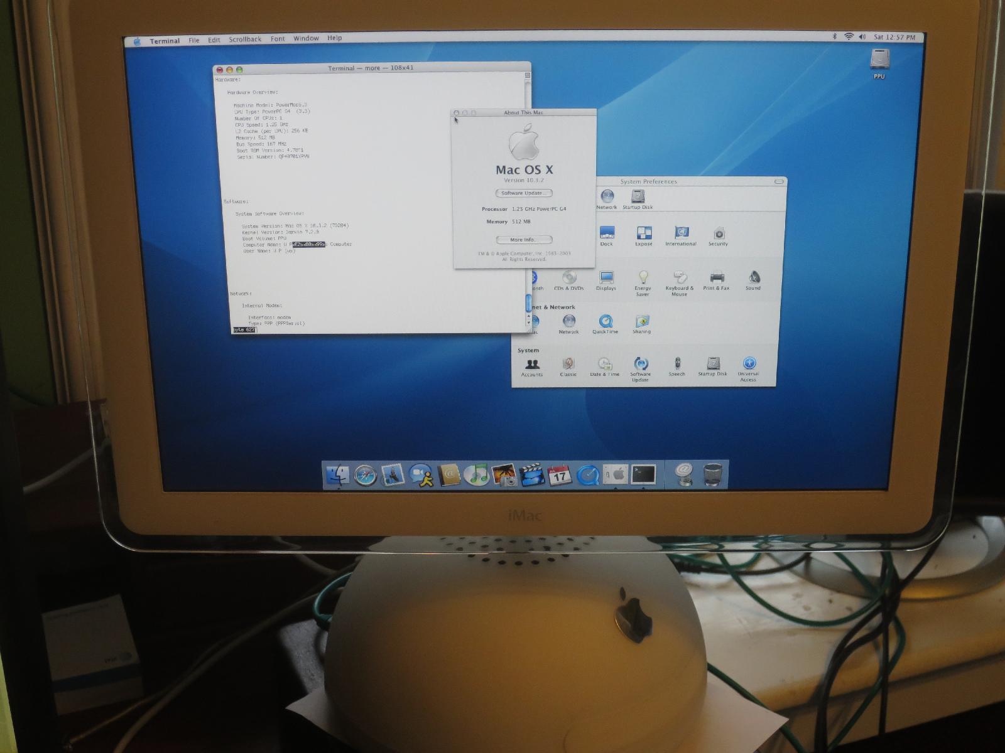Click the highlighted computer name in Terminal
This screenshot has width=1005, height=753.
tap(308, 244)
